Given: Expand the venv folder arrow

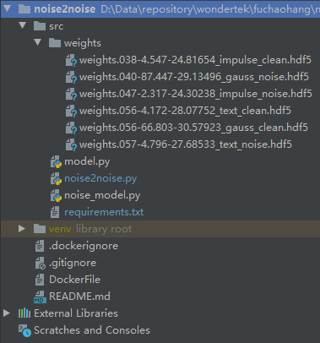Looking at the screenshot, I should pyautogui.click(x=22, y=229).
